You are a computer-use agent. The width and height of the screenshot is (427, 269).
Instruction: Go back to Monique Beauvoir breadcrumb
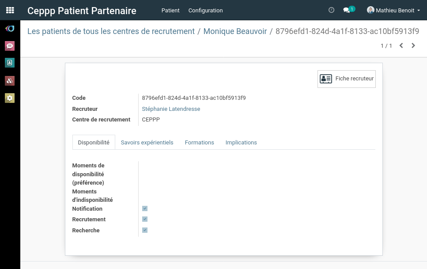tap(235, 31)
